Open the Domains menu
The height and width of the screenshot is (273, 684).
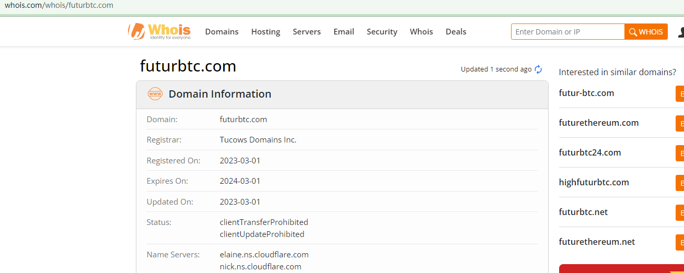pyautogui.click(x=222, y=32)
